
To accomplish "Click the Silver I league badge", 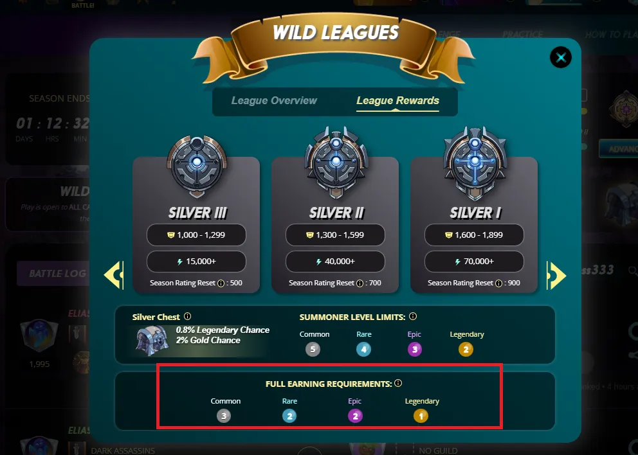I will (475, 163).
